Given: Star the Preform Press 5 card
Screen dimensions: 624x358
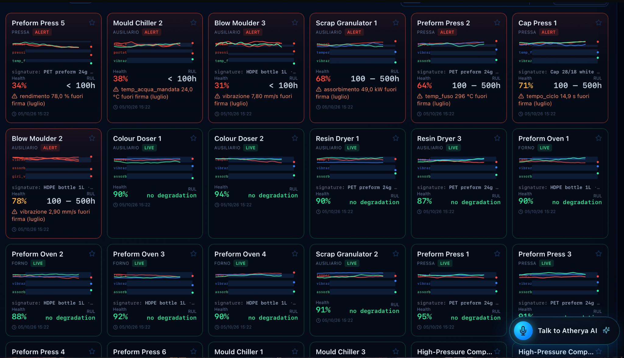Looking at the screenshot, I should coord(92,23).
